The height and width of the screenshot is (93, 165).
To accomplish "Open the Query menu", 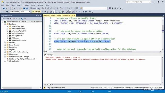I will [x=19, y=5].
